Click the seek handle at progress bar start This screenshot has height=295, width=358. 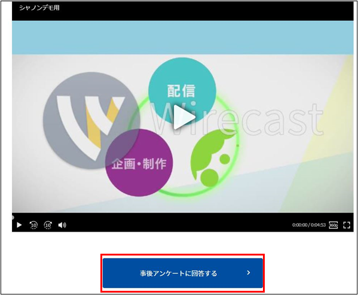click(13, 217)
